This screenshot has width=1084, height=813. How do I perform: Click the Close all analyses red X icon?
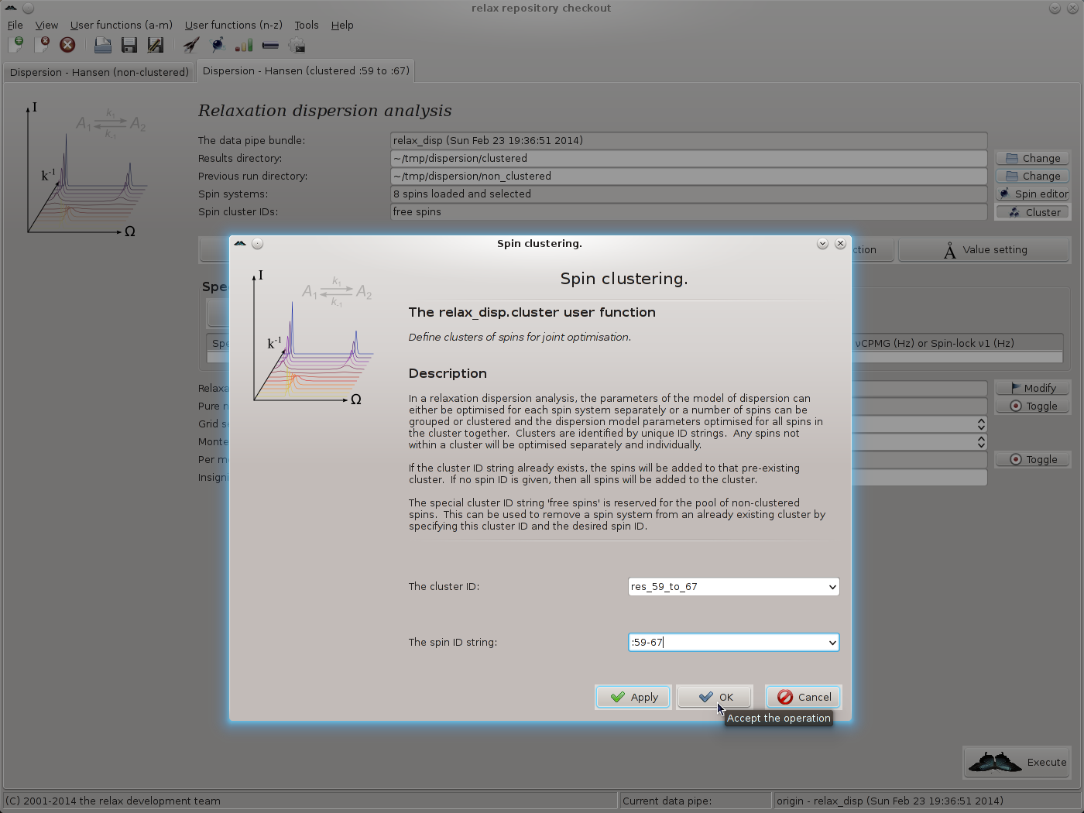point(67,45)
